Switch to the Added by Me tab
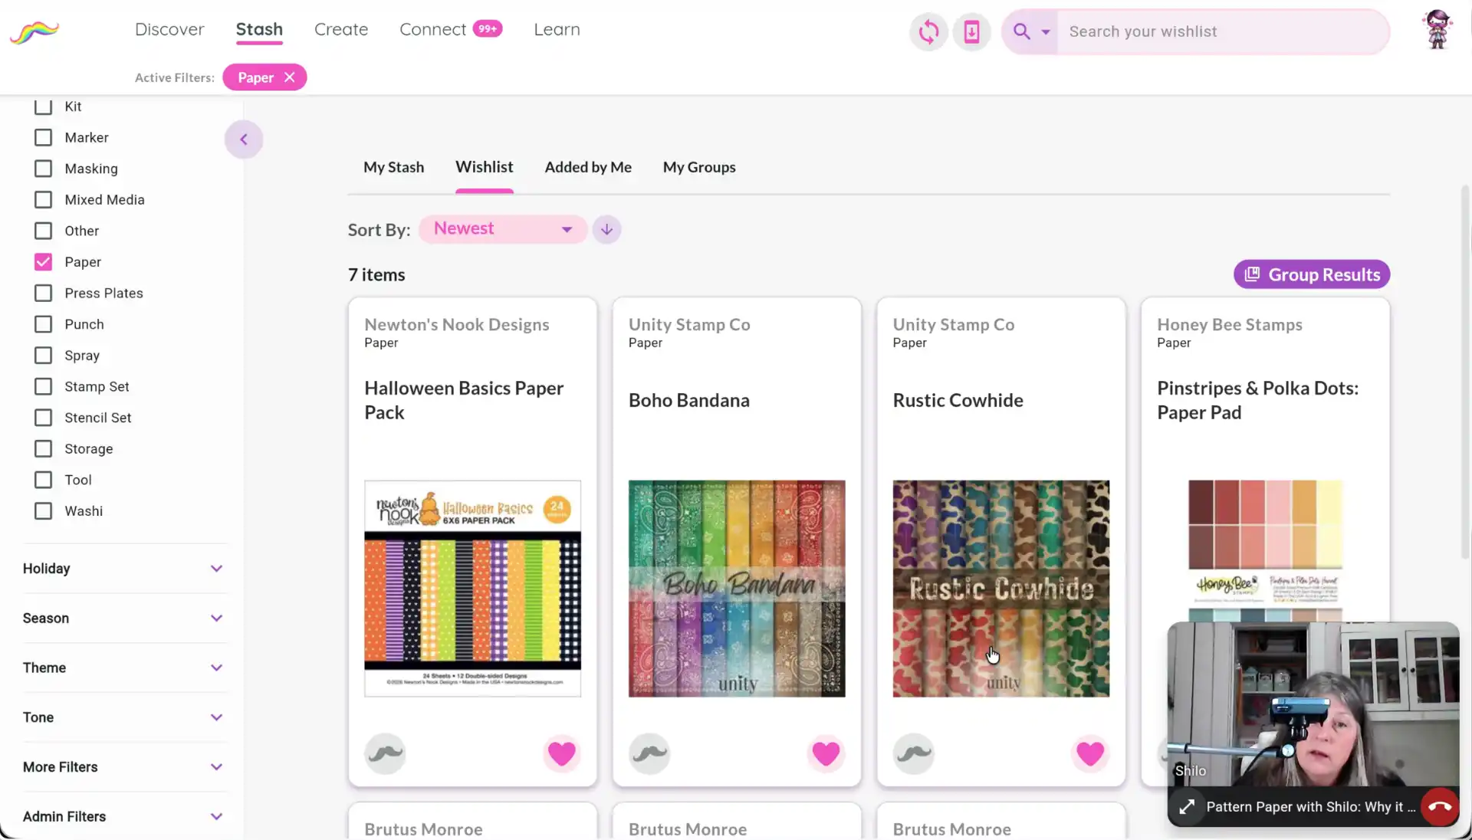 click(588, 167)
